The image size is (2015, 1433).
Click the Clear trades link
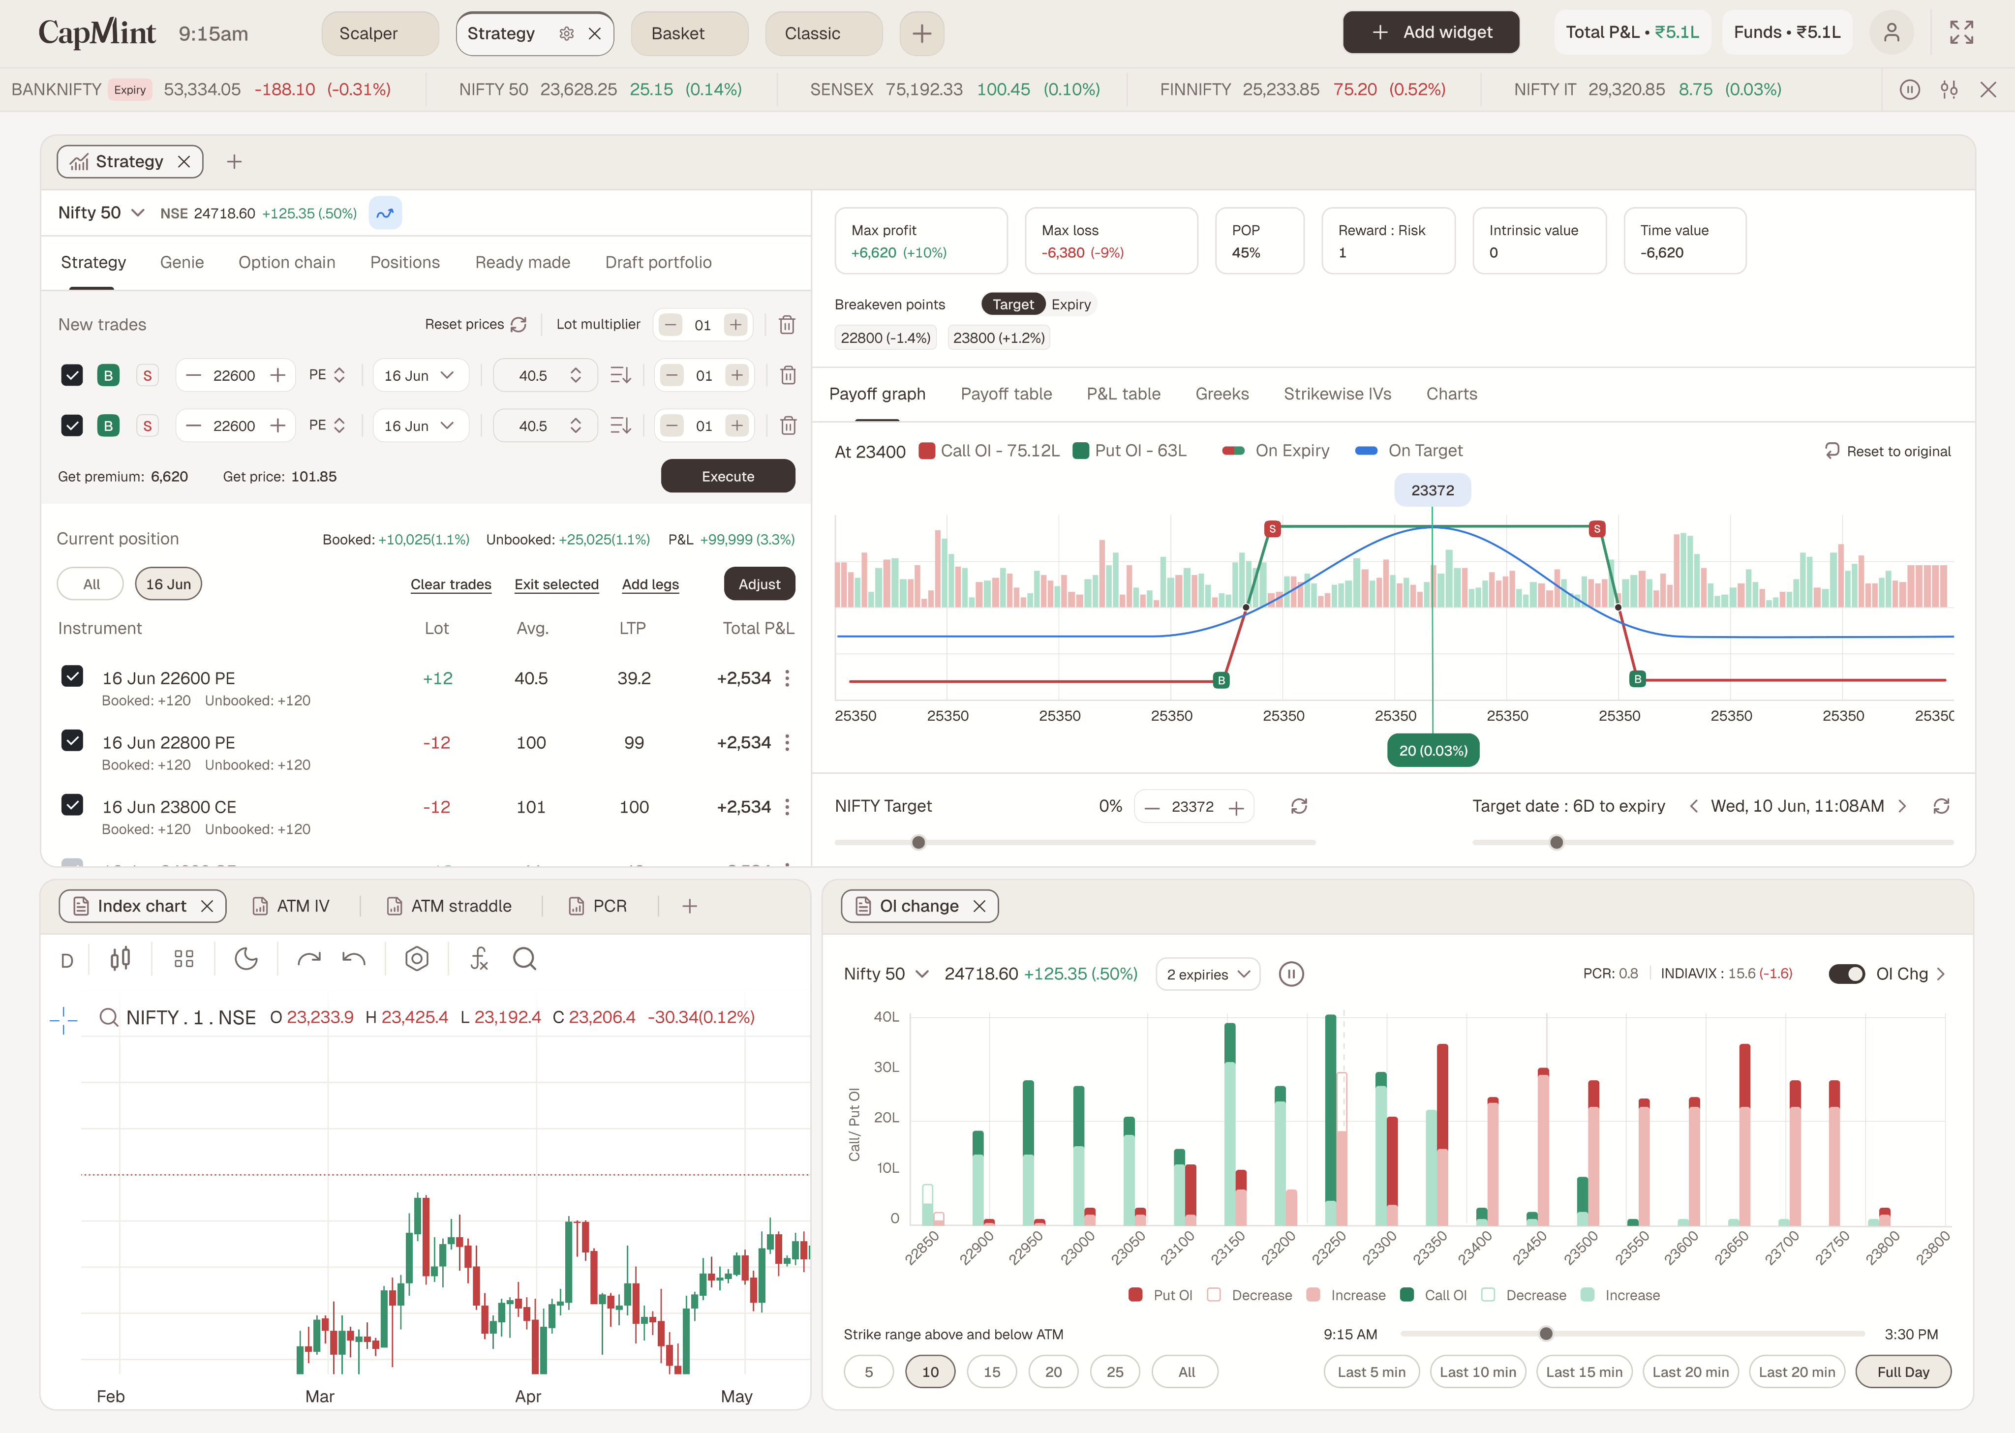click(x=451, y=584)
